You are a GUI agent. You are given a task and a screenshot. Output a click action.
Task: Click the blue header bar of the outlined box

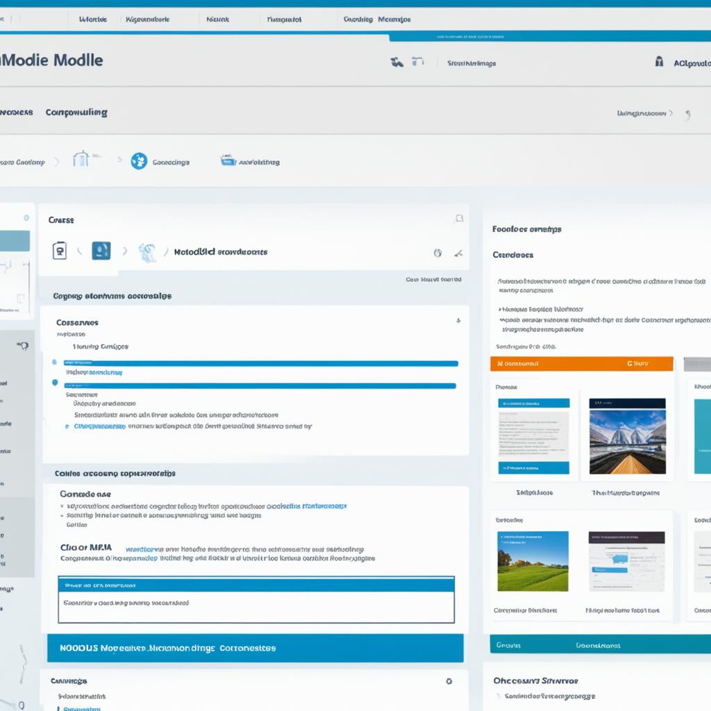[x=256, y=585]
